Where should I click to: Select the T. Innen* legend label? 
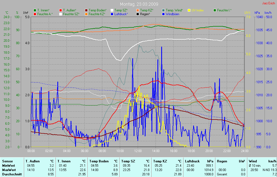pos(43,11)
